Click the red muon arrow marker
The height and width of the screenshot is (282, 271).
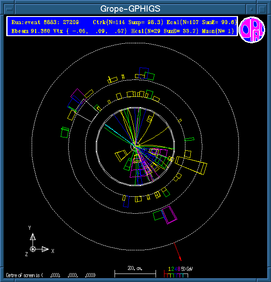tap(178, 253)
